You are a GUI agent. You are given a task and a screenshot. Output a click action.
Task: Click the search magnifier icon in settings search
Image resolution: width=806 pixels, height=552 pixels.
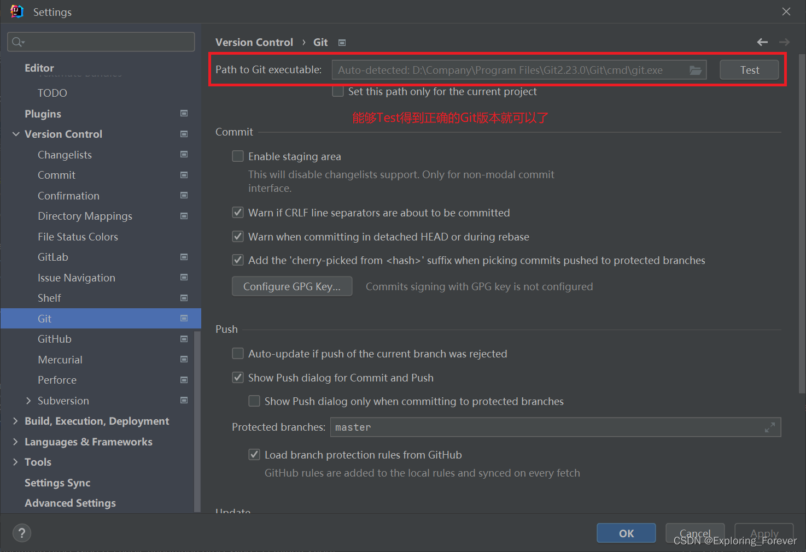click(17, 42)
